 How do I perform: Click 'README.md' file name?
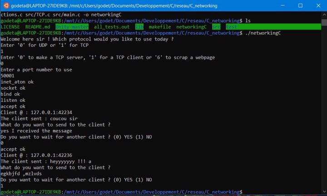(38, 27)
